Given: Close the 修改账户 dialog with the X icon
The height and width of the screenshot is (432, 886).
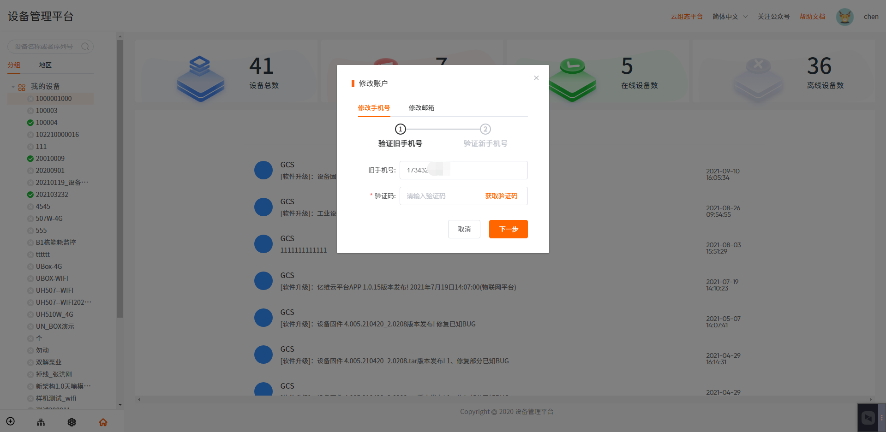Looking at the screenshot, I should tap(536, 78).
